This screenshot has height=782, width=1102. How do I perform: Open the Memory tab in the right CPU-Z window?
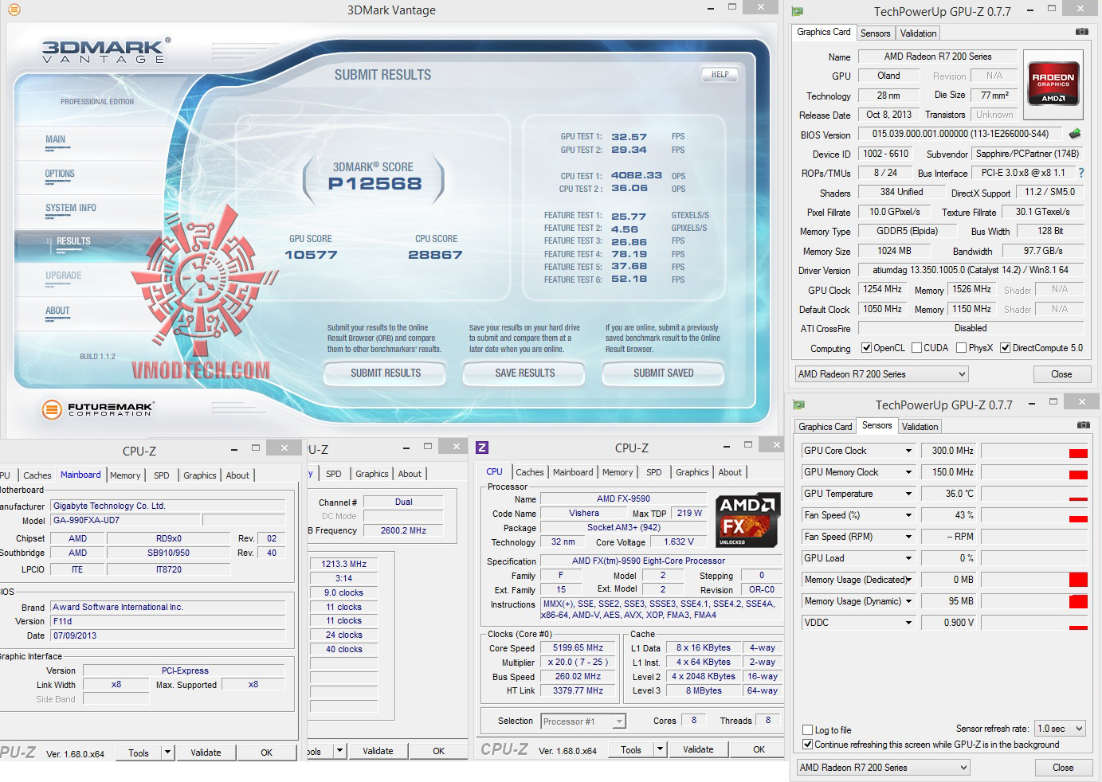(x=618, y=472)
